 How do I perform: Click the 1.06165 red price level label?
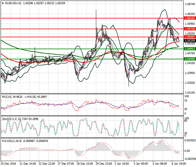[x=190, y=18]
